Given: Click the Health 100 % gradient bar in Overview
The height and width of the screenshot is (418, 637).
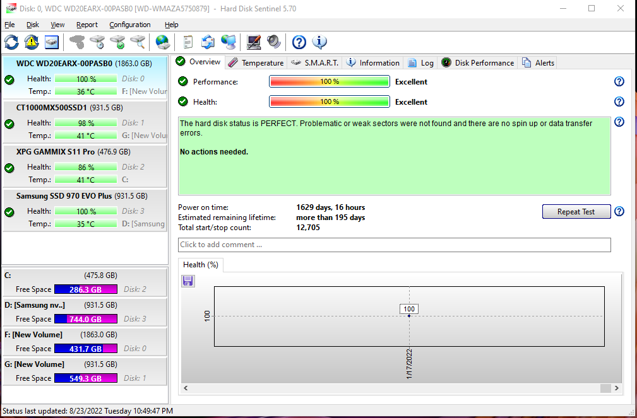Looking at the screenshot, I should (x=330, y=102).
